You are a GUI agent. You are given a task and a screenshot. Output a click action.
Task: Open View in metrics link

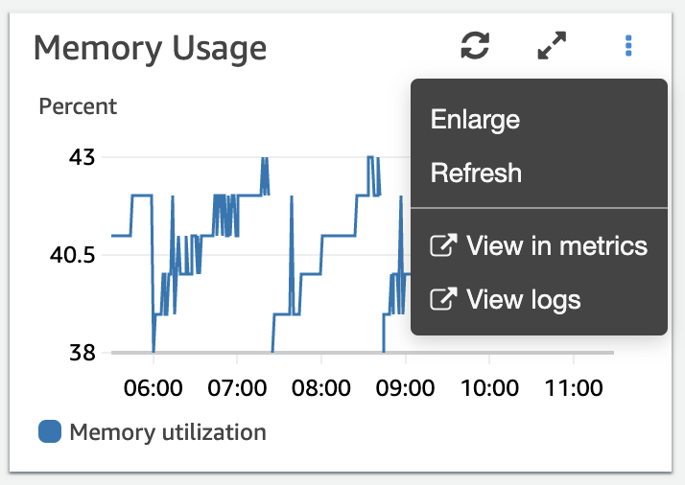556,245
